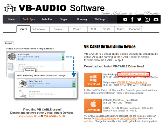This screenshot has width=166, height=126.
Task: Click the Recording tab in illustration
Action: coord(29,70)
